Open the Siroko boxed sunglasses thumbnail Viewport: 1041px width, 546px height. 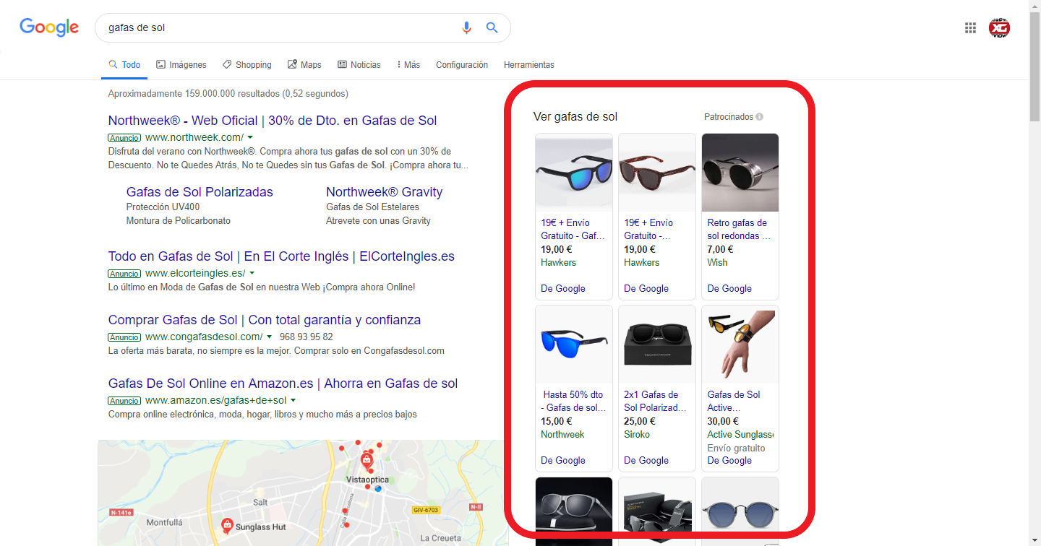point(657,344)
